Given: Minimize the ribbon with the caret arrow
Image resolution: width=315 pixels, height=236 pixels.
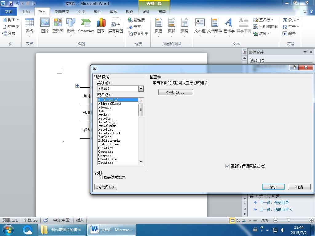Looking at the screenshot, I should coord(305,12).
